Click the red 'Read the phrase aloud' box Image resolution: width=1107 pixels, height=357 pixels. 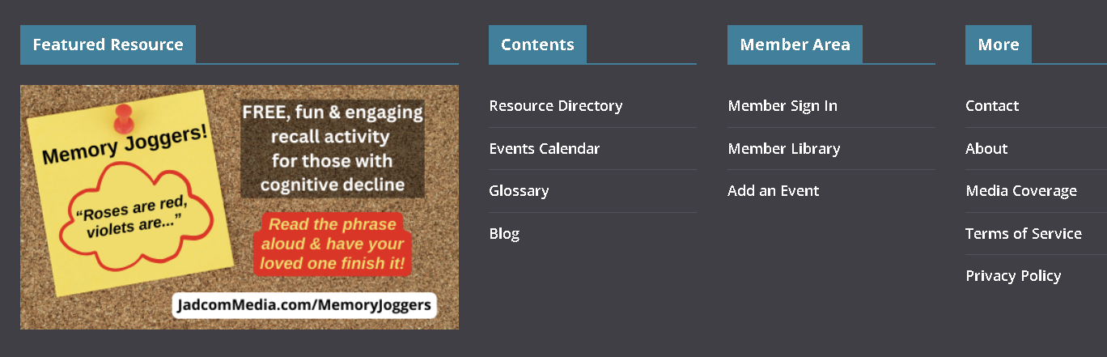(x=332, y=244)
